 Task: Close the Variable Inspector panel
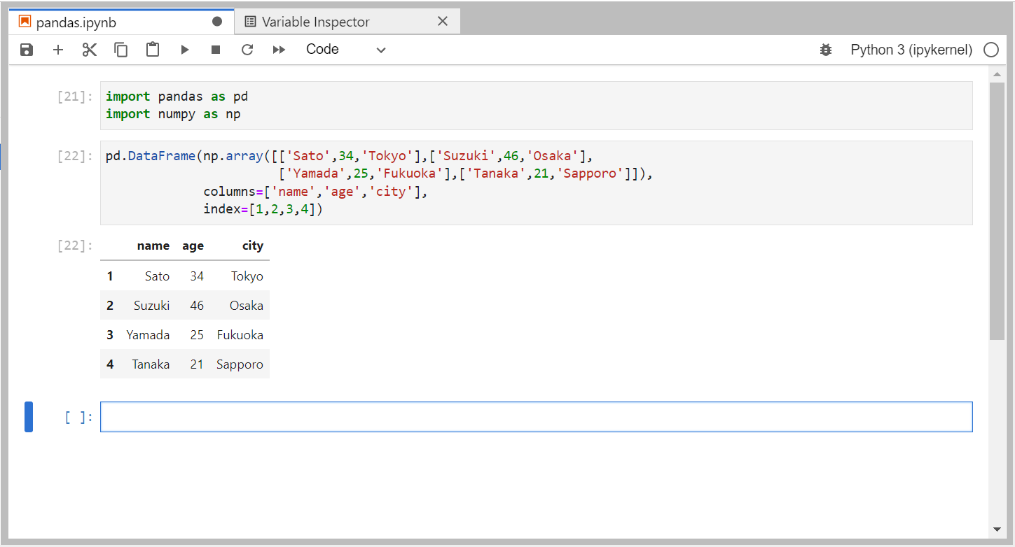pyautogui.click(x=442, y=21)
